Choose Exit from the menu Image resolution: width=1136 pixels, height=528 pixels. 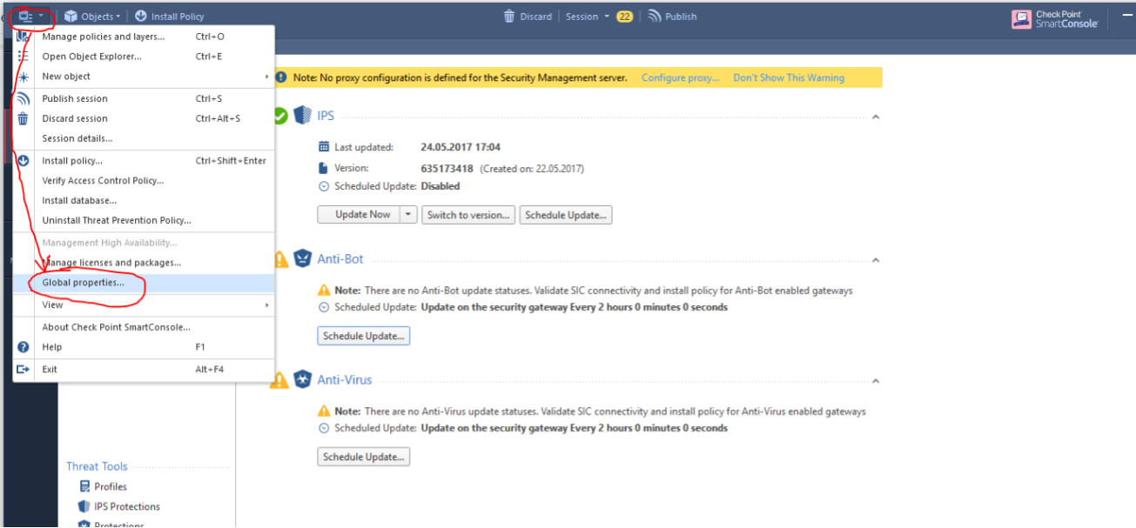144,370
